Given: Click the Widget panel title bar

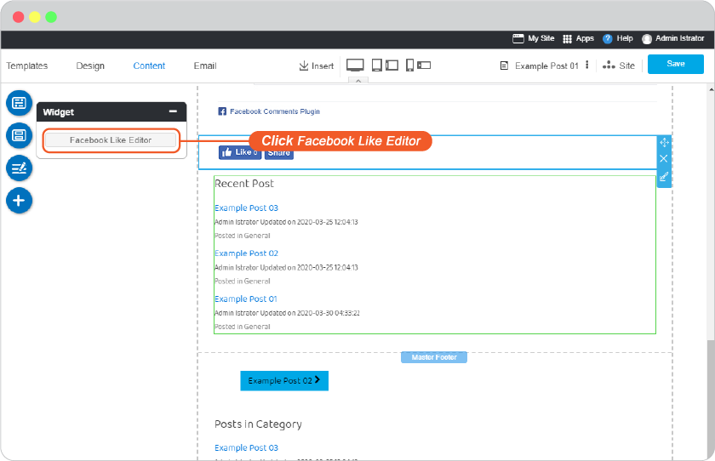Looking at the screenshot, I should click(x=112, y=111).
